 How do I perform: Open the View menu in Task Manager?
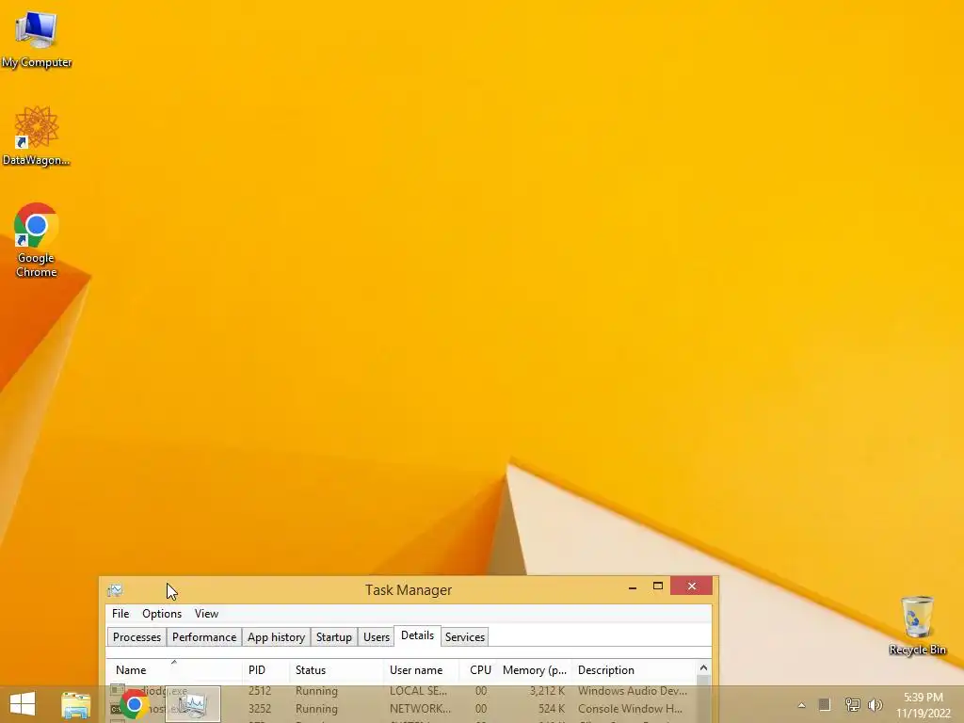click(206, 614)
